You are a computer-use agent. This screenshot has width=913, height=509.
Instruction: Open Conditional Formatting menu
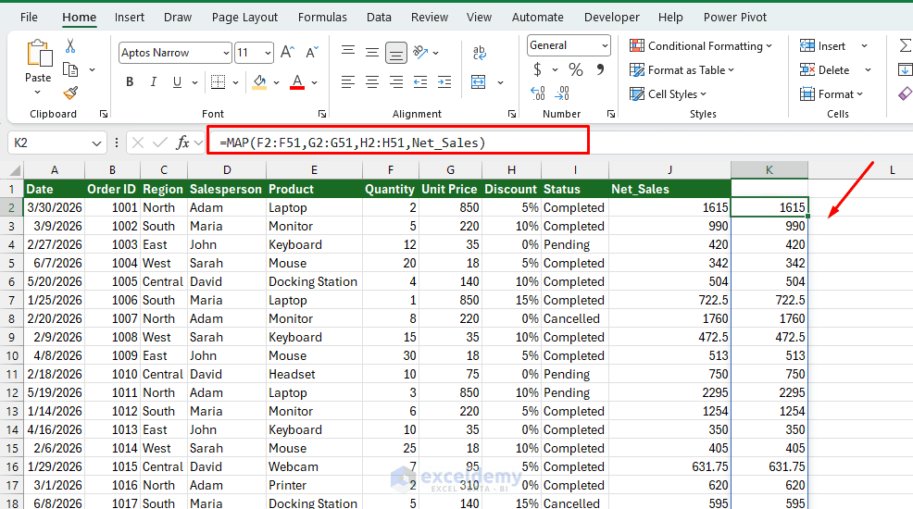[701, 46]
